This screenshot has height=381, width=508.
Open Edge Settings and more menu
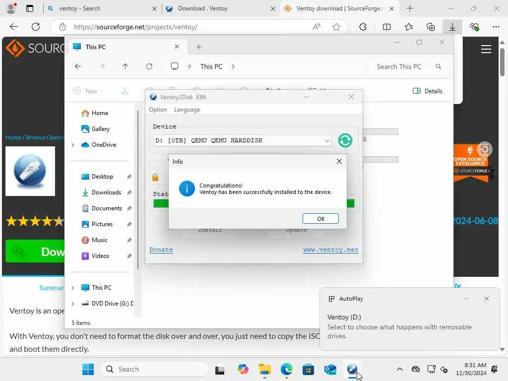(x=496, y=27)
